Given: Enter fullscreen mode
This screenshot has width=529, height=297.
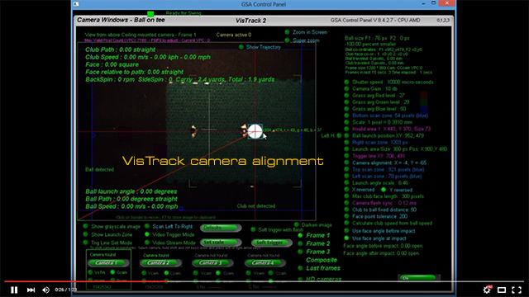Looking at the screenshot, I should [x=517, y=290].
